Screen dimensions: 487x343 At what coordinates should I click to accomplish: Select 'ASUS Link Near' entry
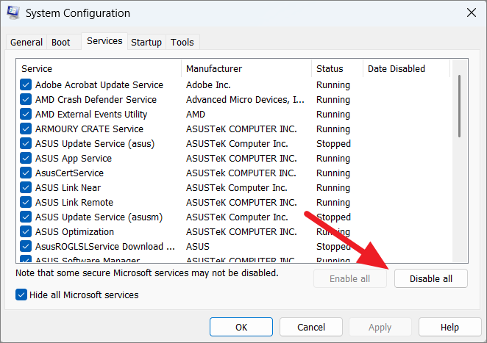68,187
